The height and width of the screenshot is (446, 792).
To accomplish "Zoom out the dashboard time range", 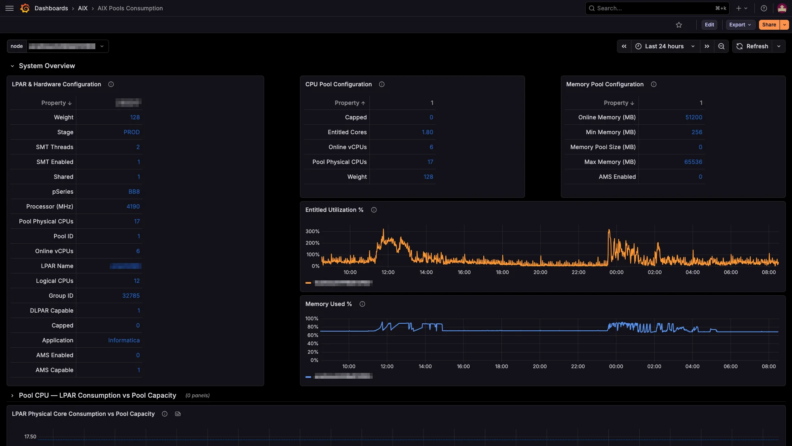I will coord(721,46).
